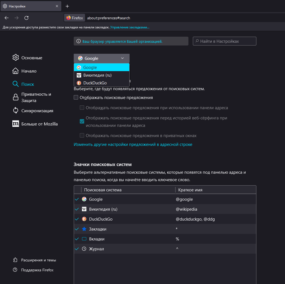Enable Отображать поисковые предложения checkbox

coord(76,98)
